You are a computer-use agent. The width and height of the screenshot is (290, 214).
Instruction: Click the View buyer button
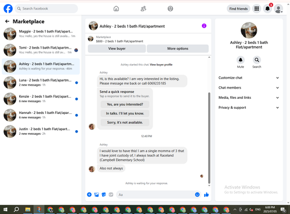(117, 49)
